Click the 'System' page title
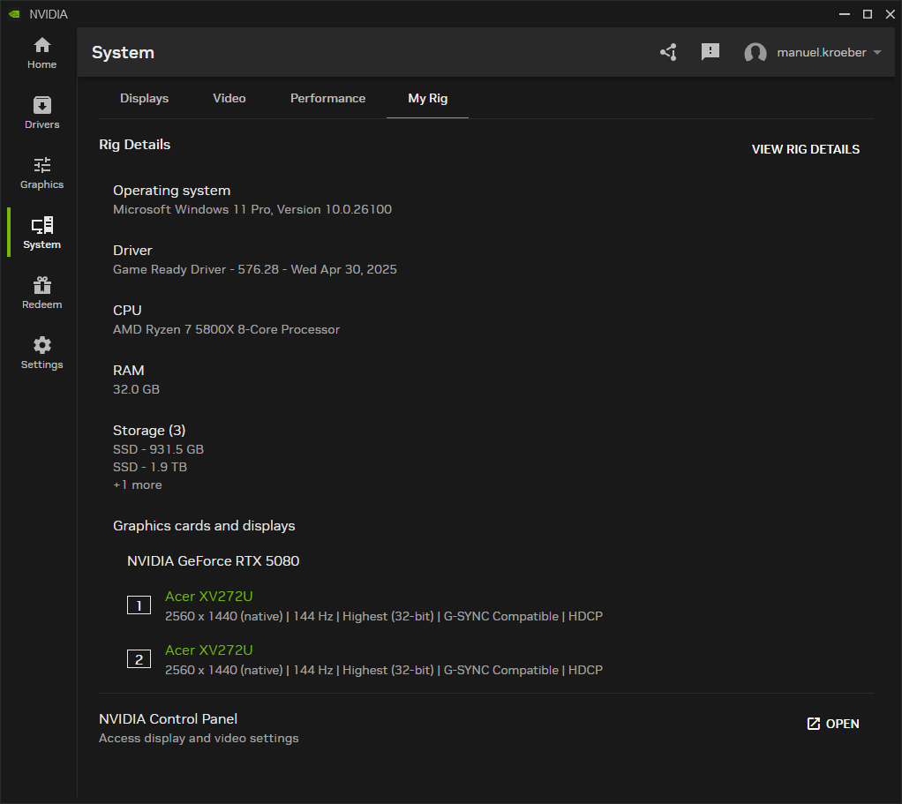902x804 pixels. click(x=123, y=52)
